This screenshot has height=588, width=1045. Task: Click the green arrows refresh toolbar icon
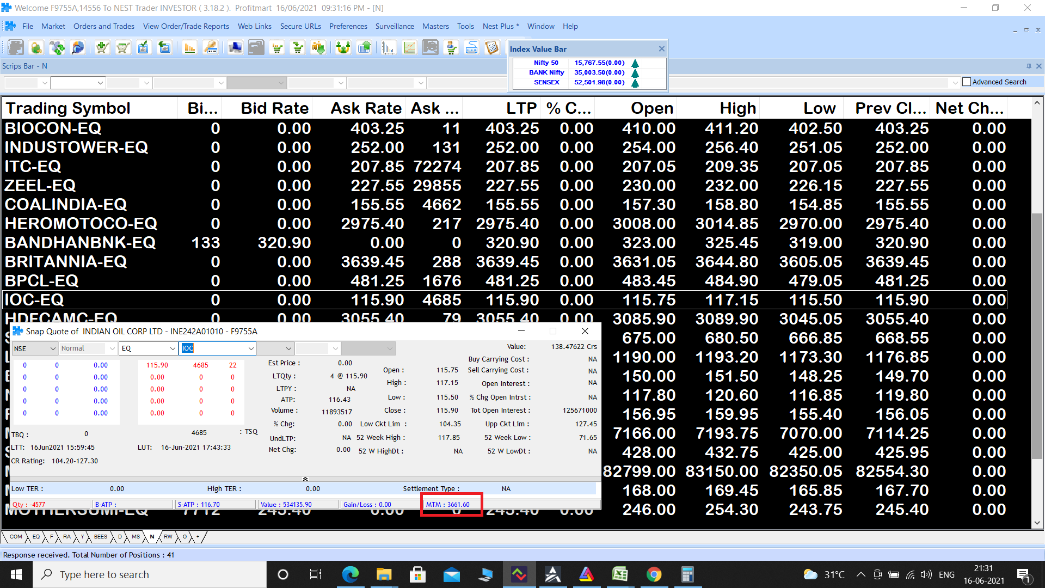coord(57,48)
